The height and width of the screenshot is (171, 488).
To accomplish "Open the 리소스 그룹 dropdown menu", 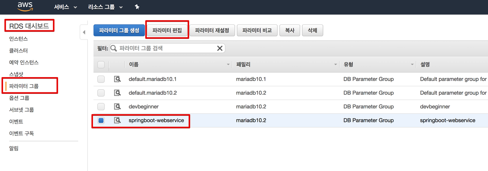I will pyautogui.click(x=106, y=7).
